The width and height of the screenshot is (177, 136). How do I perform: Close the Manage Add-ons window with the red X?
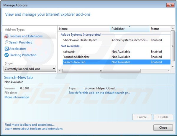point(170,5)
